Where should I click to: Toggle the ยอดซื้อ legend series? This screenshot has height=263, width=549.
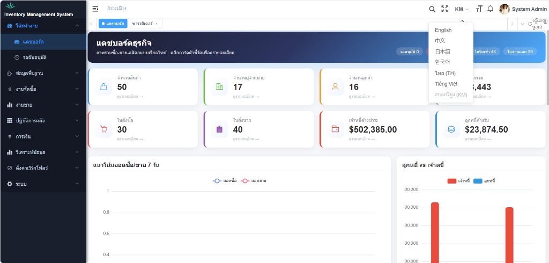click(x=225, y=180)
